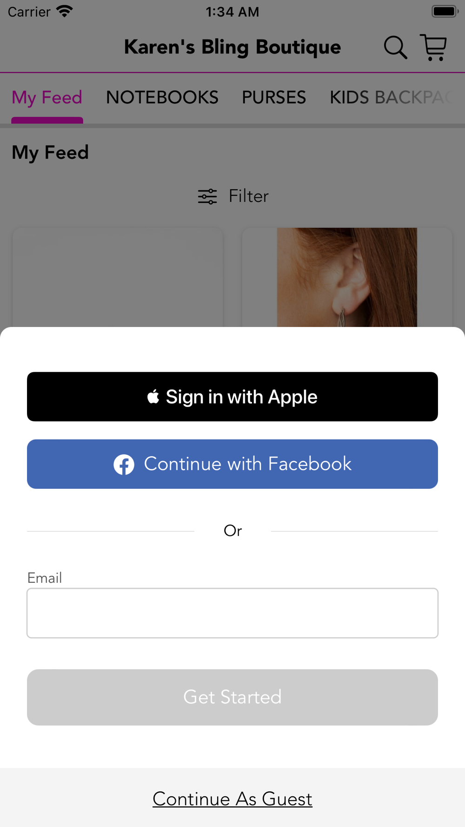
Task: Open the earring product thumbnail
Action: tap(347, 277)
